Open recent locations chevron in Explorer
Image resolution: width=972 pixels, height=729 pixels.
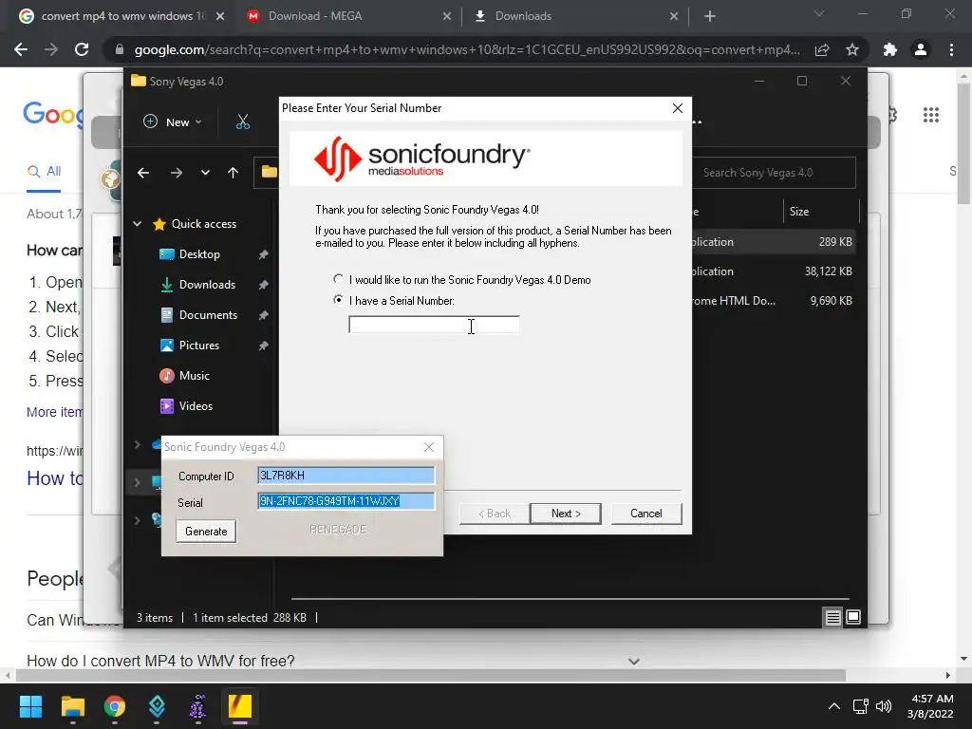205,173
